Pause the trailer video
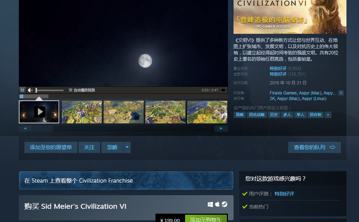This screenshot has height=222, width=359. coord(22,90)
